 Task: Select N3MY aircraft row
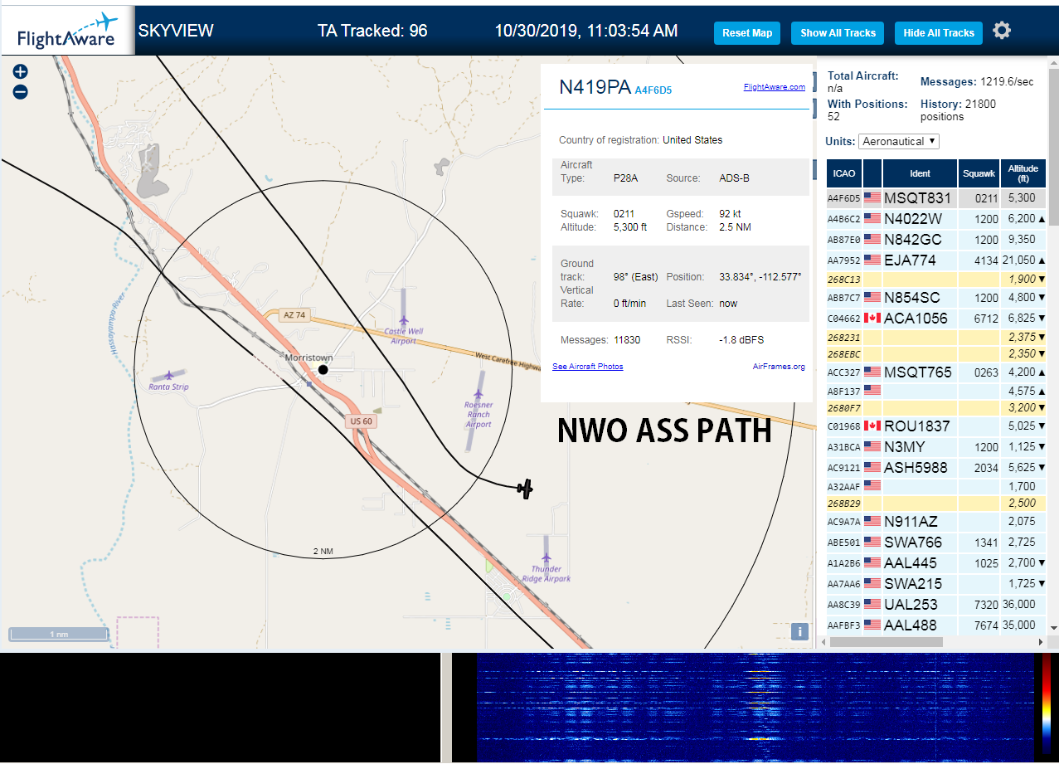click(x=936, y=447)
